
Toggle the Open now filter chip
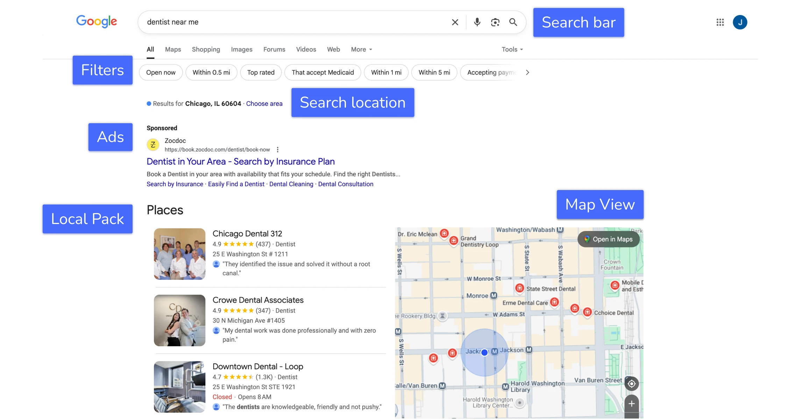161,72
